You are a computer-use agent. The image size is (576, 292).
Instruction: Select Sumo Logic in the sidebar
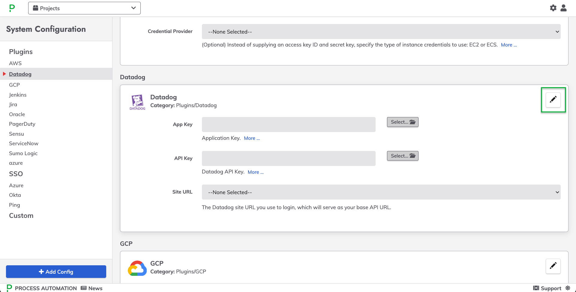pyautogui.click(x=23, y=153)
